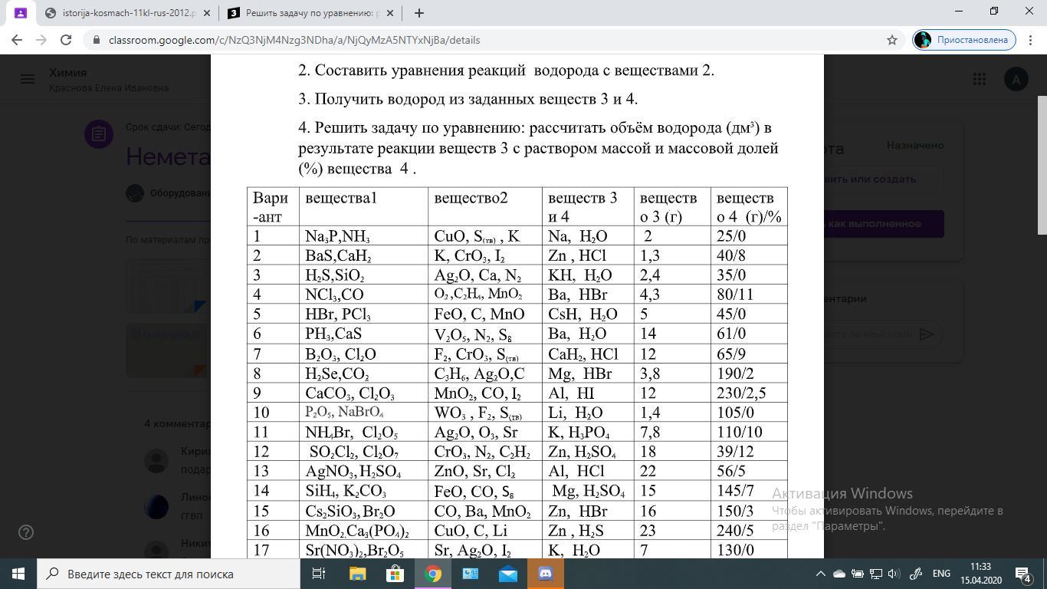
Task: Open the Mail app on the taskbar
Action: coord(507,574)
